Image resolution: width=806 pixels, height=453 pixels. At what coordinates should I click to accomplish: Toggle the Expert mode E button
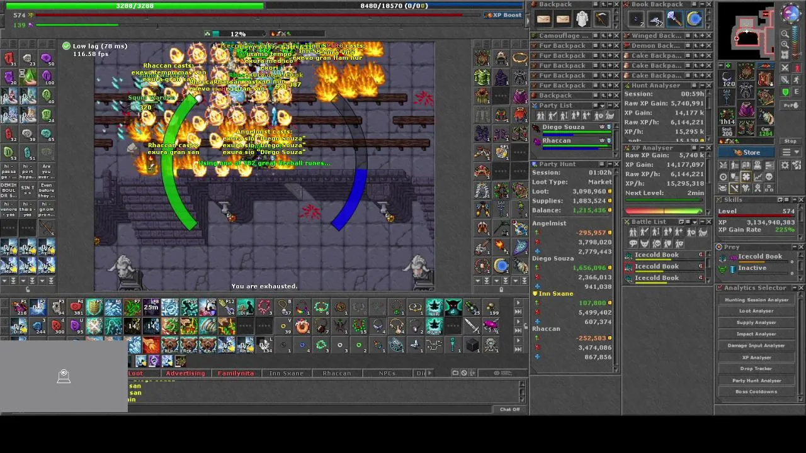click(797, 92)
